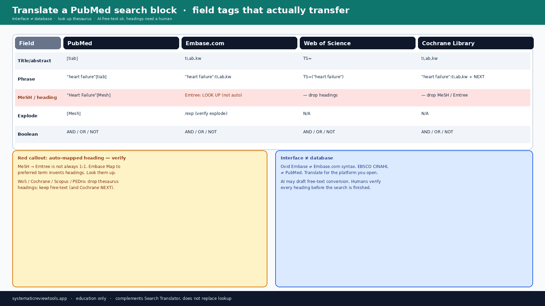
Task: Click TS=("heart failure") cell
Action: pos(323,77)
